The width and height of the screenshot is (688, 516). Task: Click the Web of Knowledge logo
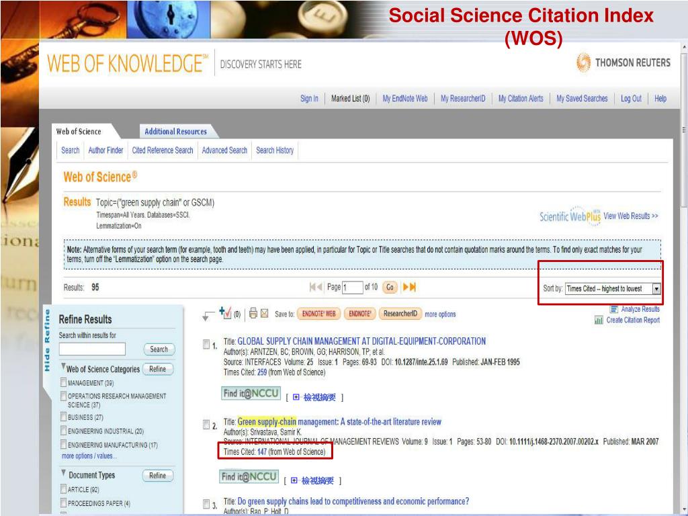(128, 63)
